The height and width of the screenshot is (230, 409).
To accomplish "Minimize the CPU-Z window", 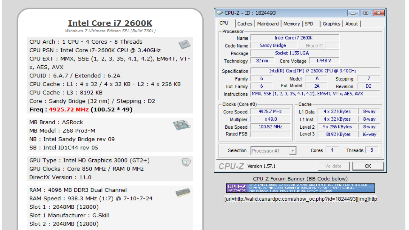I will click(353, 13).
